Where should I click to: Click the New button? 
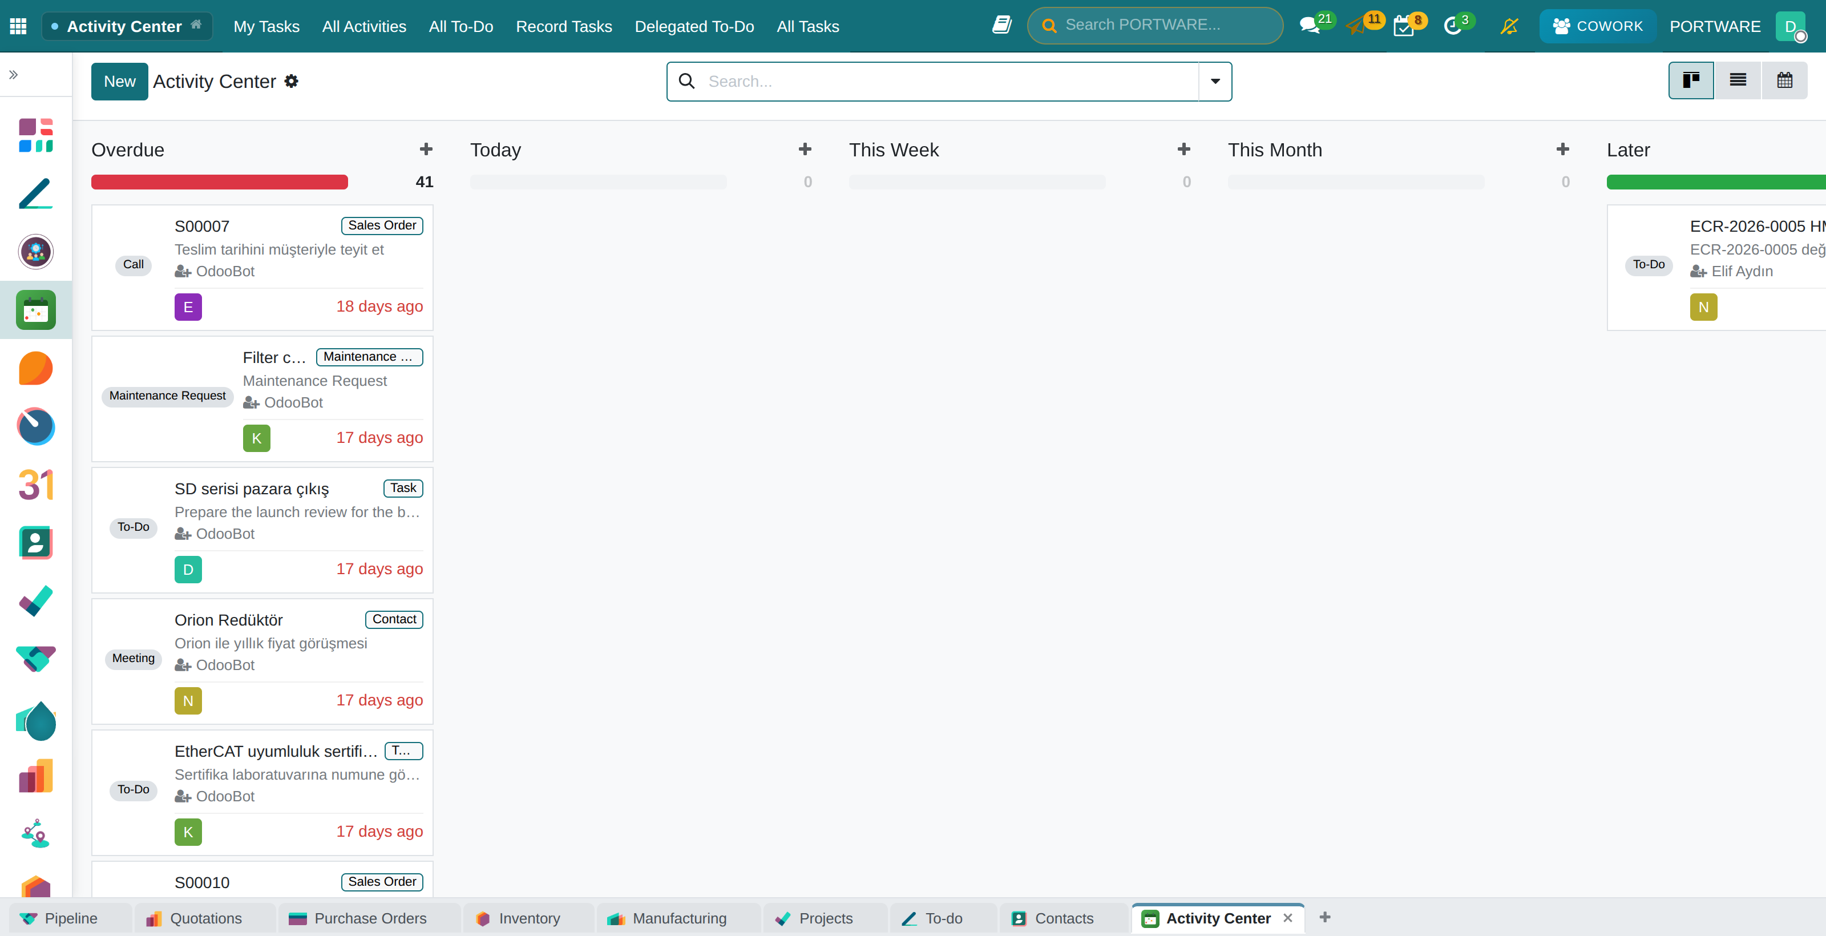(120, 82)
